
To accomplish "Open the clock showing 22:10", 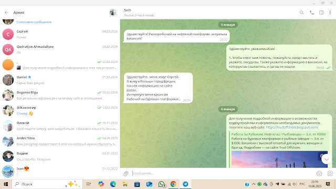I will point(315,184).
